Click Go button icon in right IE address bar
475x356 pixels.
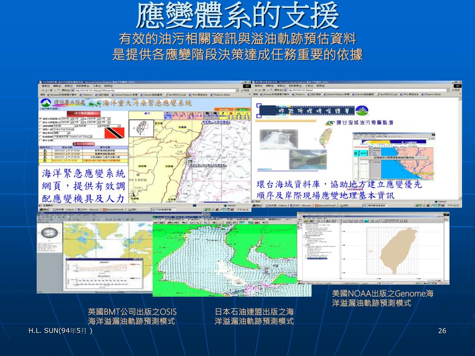456,90
